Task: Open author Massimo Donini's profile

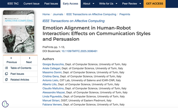Action: point(52,72)
